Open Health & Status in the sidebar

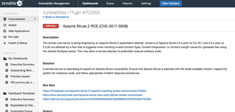[x=18, y=43]
